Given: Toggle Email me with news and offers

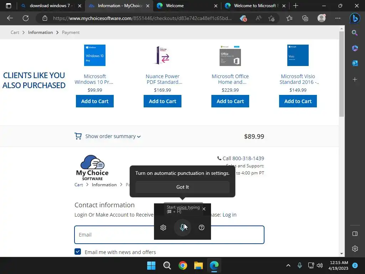Looking at the screenshot, I should (78, 252).
